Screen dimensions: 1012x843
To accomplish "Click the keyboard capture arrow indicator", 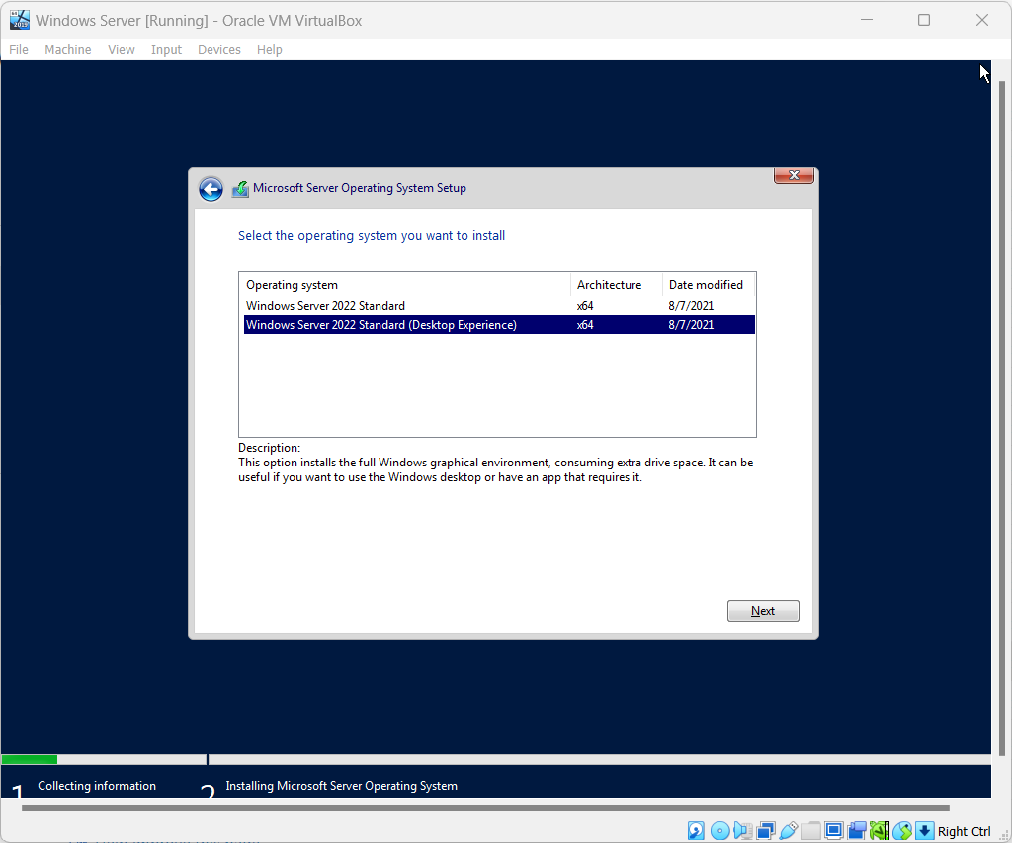I will click(925, 831).
